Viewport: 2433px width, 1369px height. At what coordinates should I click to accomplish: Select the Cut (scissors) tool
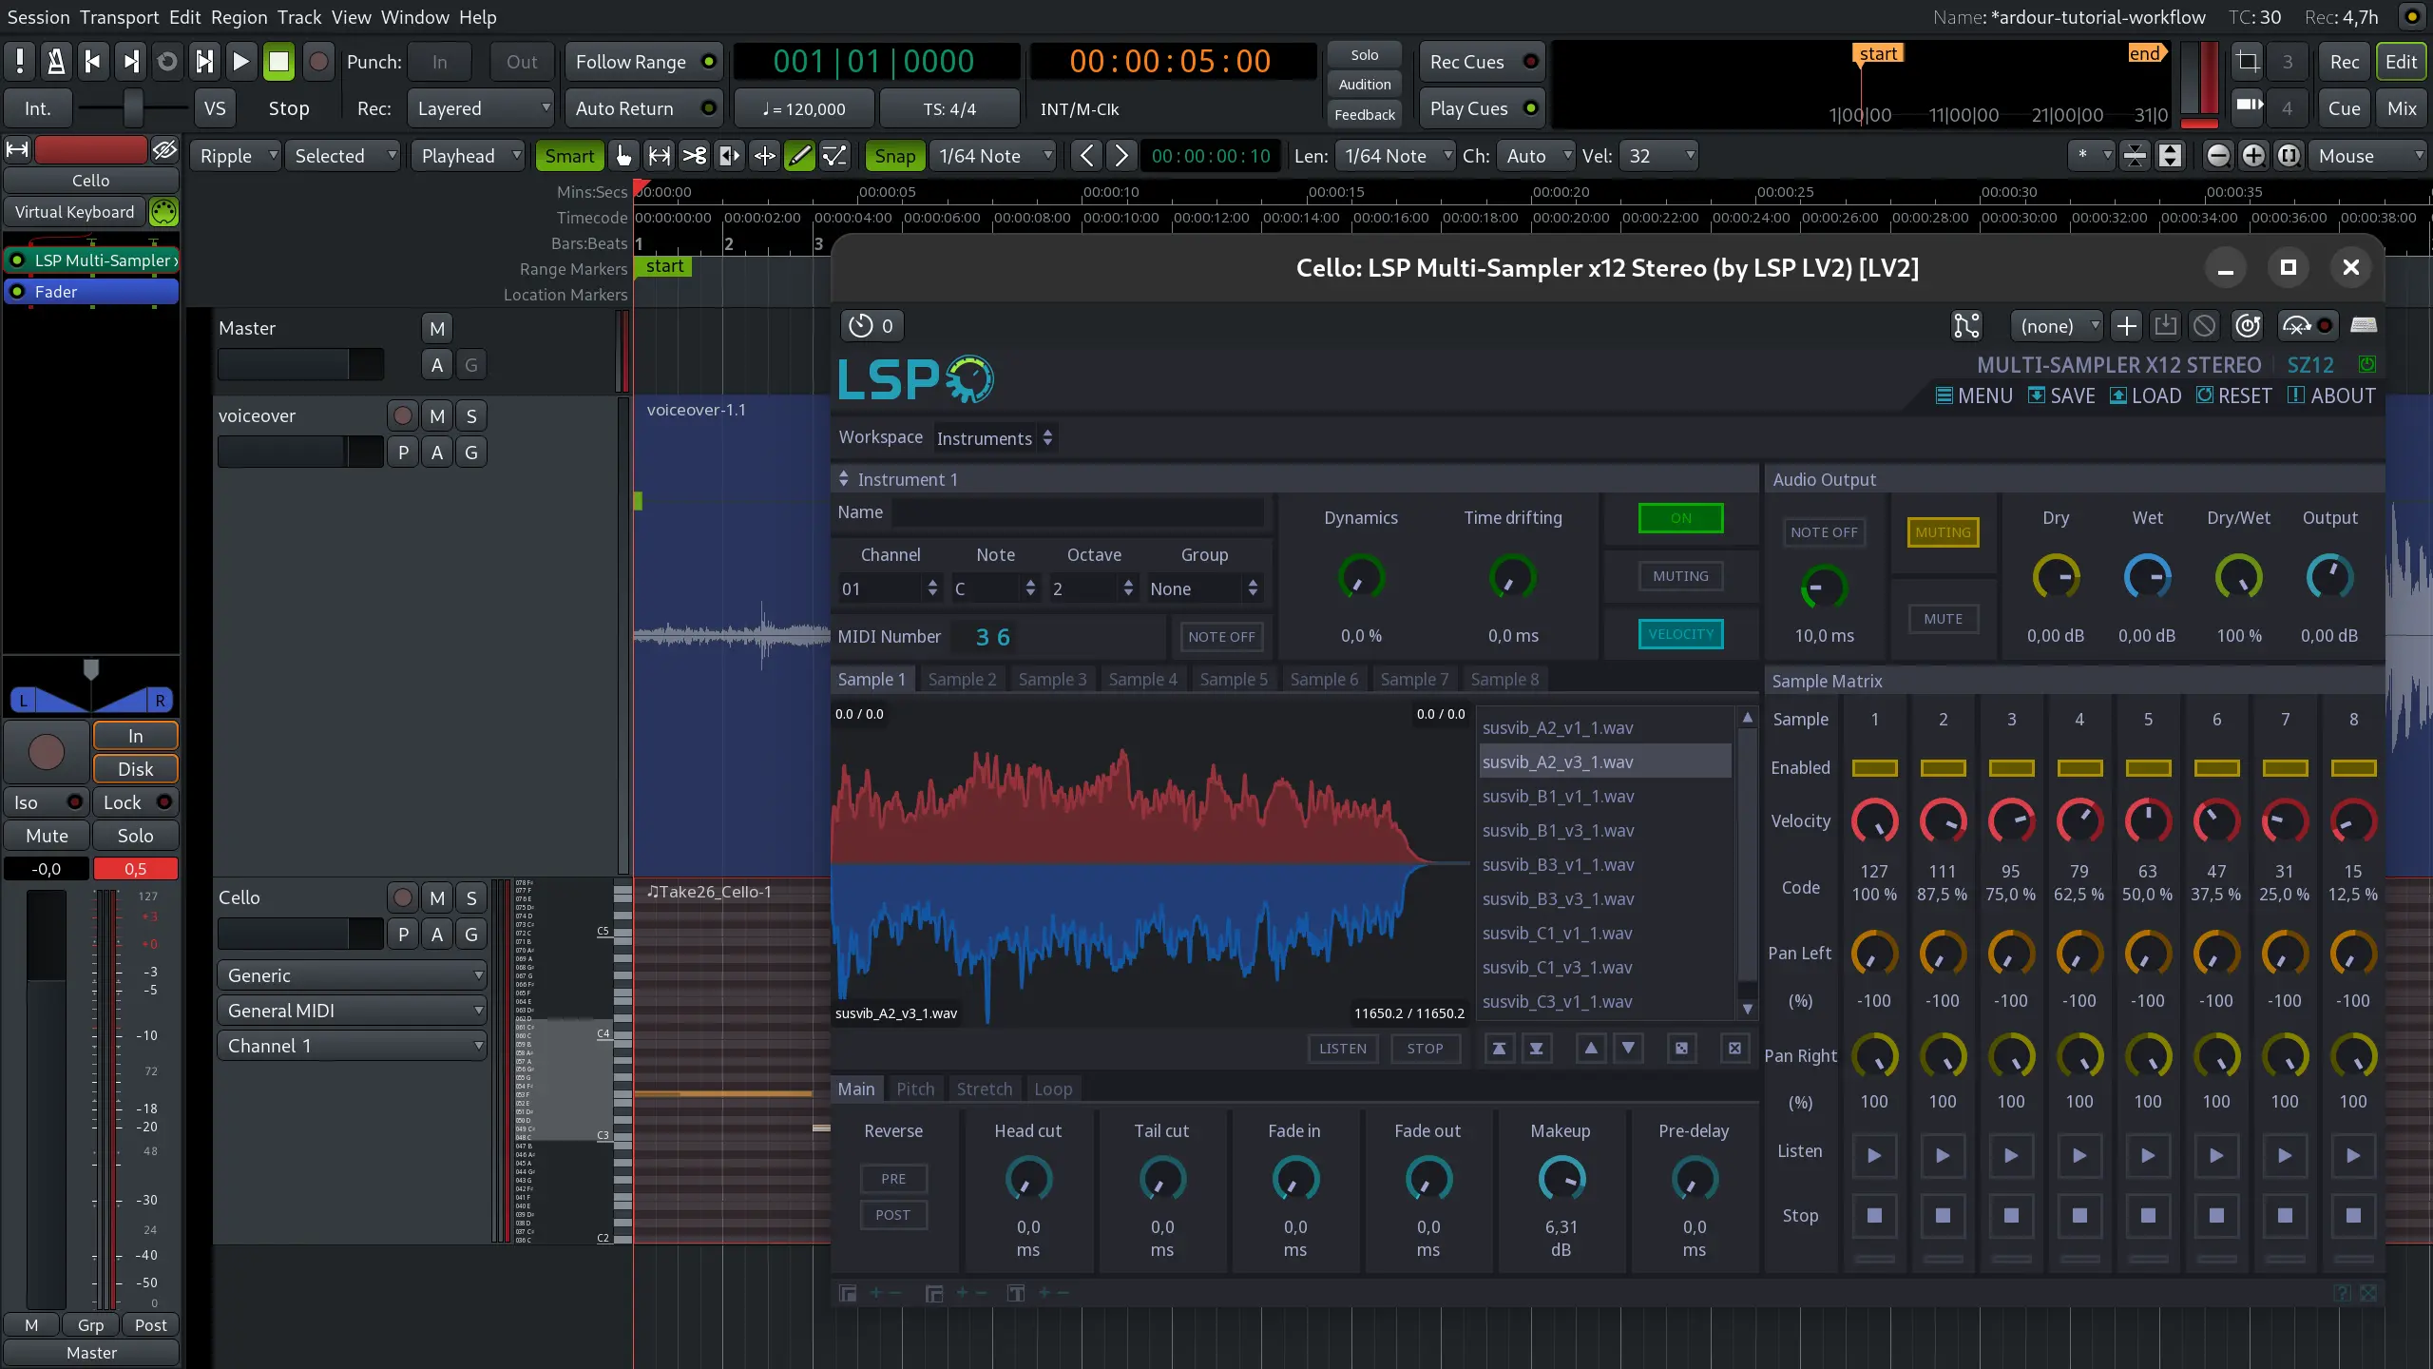pyautogui.click(x=694, y=156)
